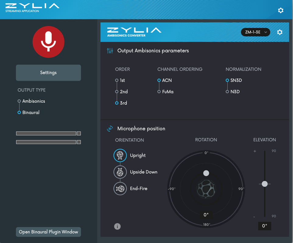Select the Upside Down orientation icon

(x=120, y=172)
